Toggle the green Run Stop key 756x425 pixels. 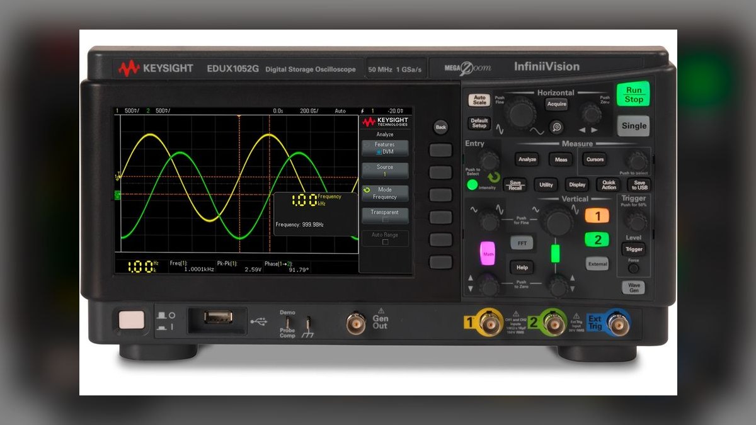tap(633, 95)
